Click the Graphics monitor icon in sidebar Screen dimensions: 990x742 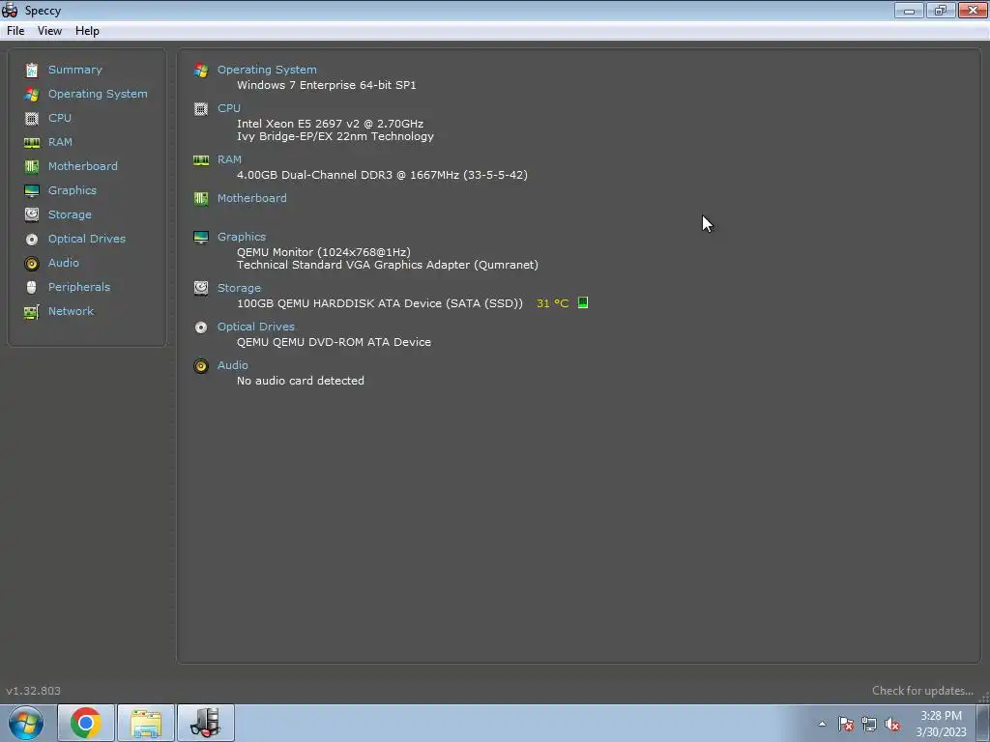[x=32, y=190]
